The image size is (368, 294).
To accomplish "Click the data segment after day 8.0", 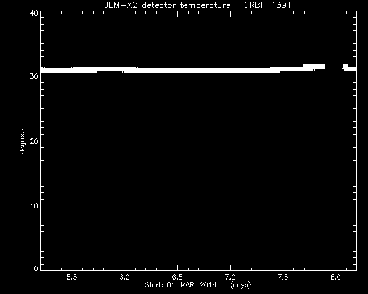I will click(x=350, y=68).
